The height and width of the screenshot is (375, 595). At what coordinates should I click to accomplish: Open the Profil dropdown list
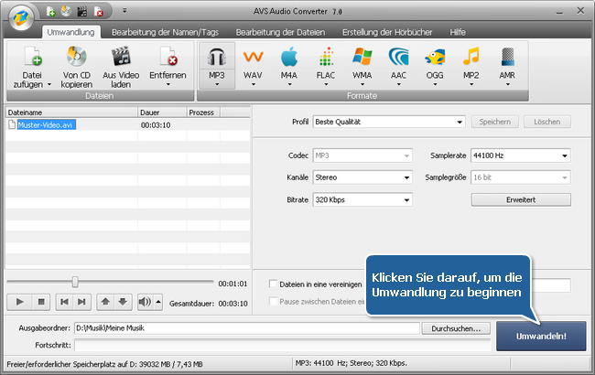point(388,122)
